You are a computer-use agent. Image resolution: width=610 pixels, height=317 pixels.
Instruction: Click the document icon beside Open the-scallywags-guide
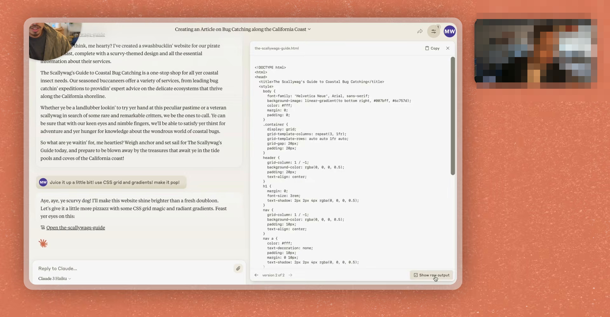pyautogui.click(x=43, y=228)
